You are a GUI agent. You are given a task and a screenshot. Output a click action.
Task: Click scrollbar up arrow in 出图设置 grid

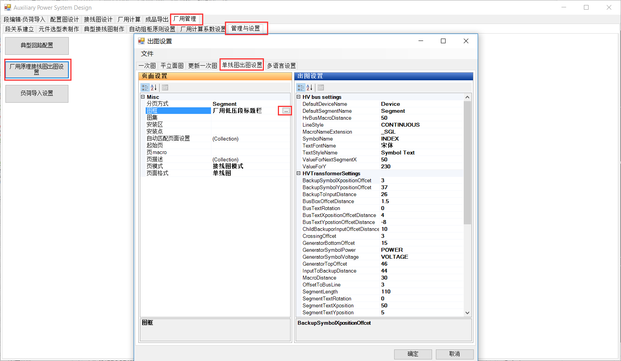point(467,97)
